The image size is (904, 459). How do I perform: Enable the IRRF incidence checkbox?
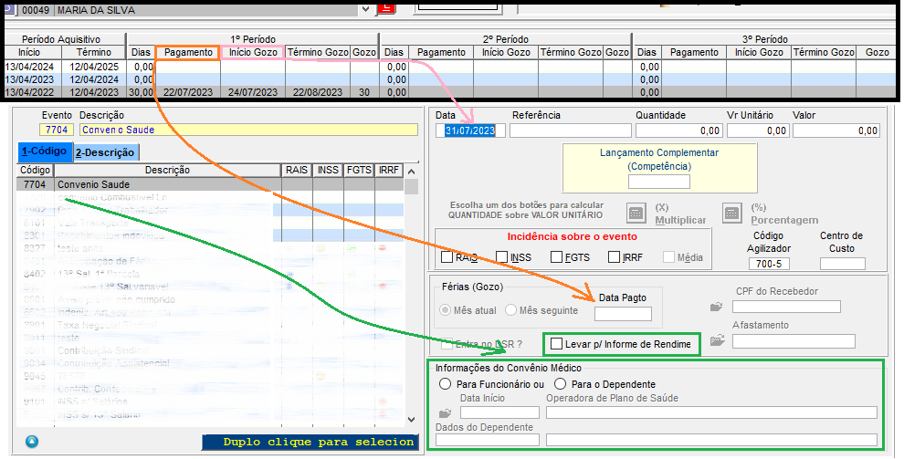tap(614, 256)
